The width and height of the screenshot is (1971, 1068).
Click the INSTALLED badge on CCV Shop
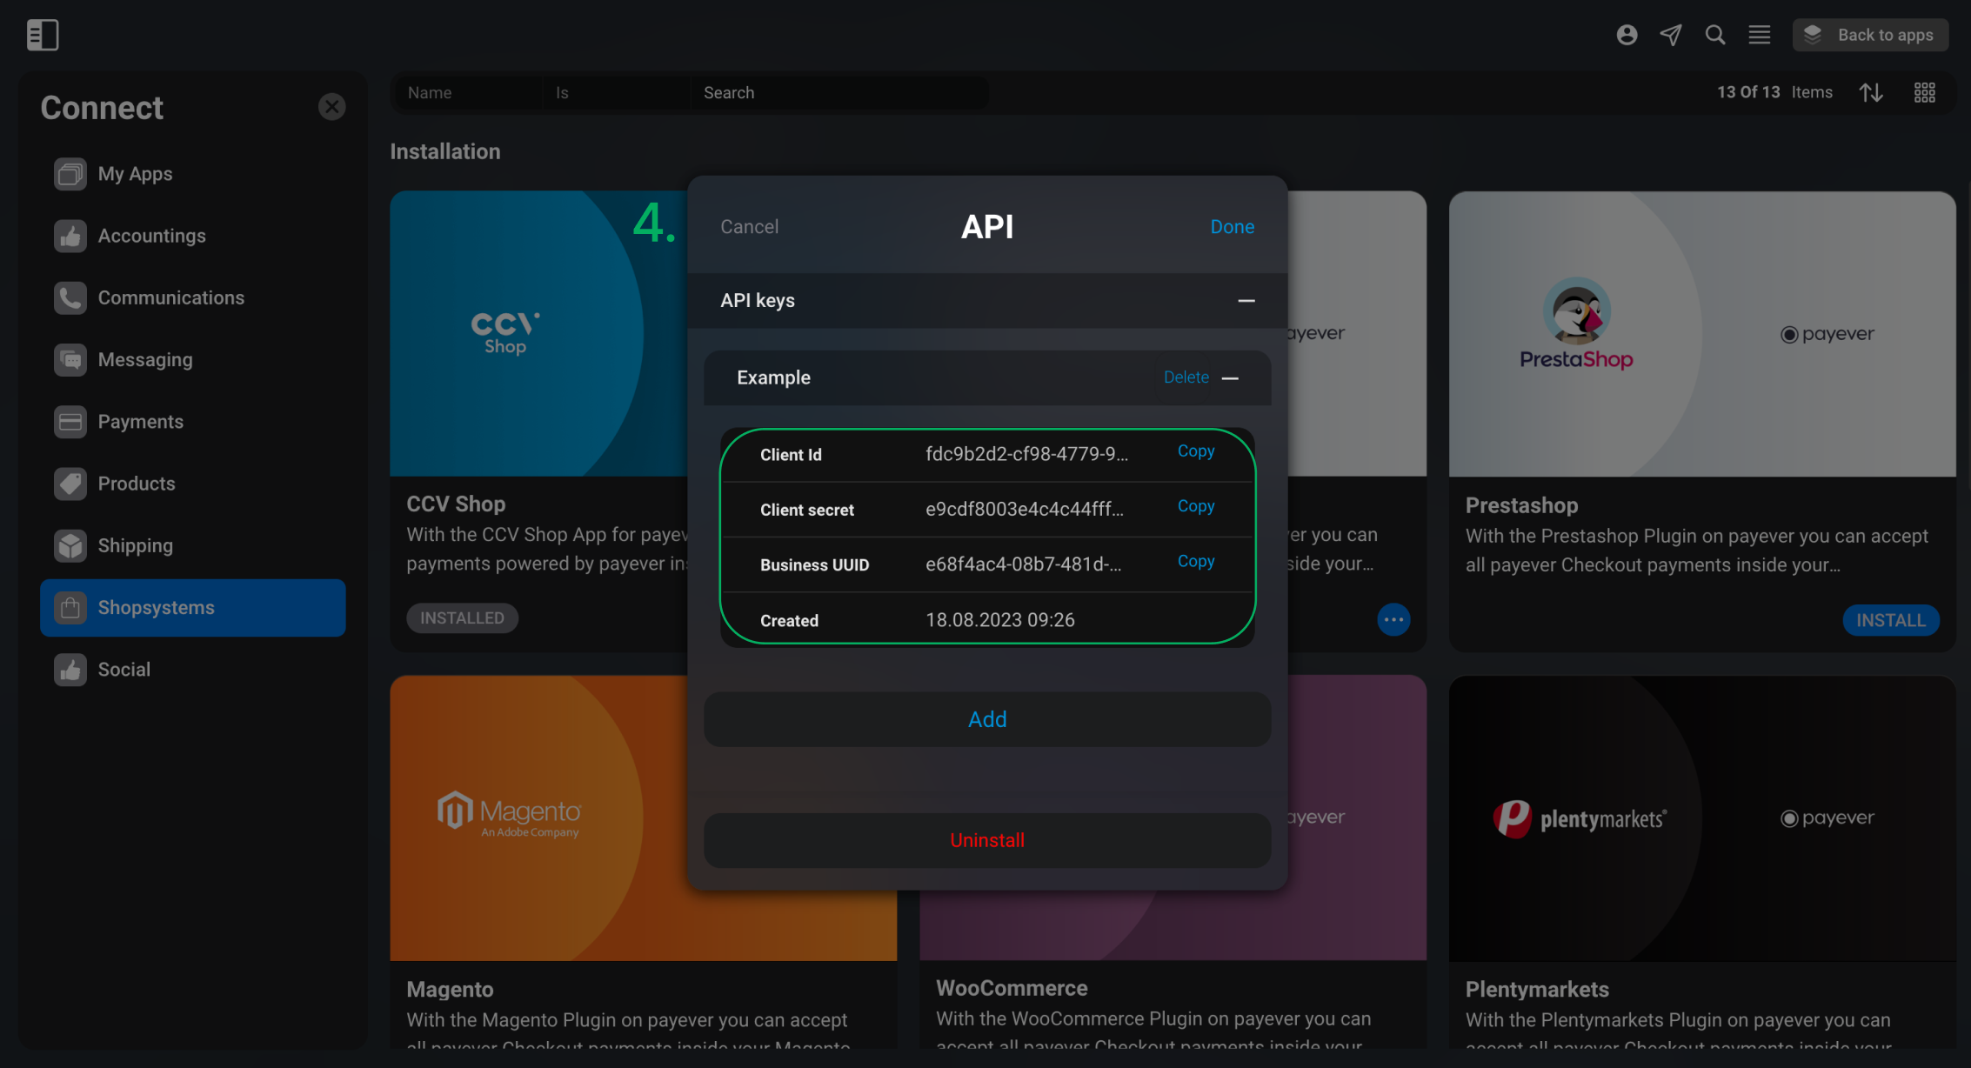(462, 618)
